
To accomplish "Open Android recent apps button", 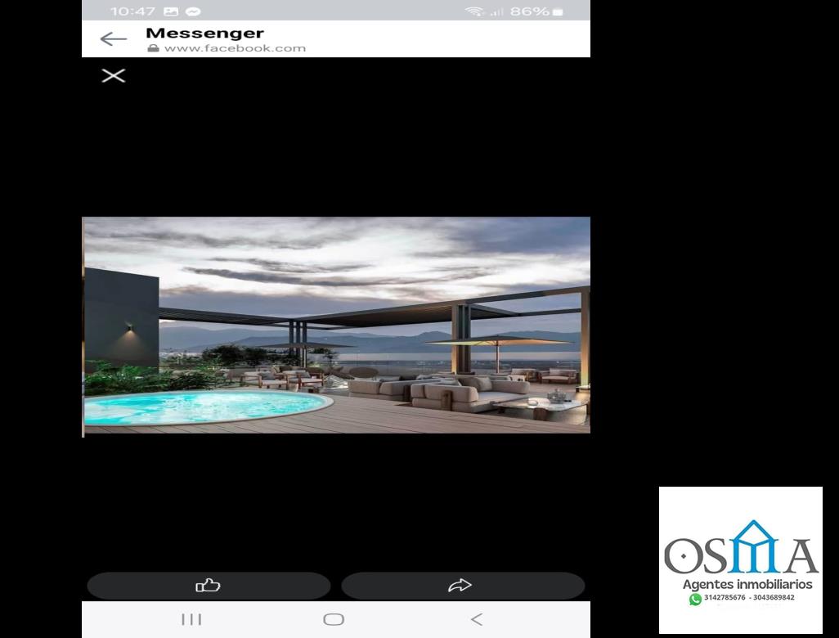I will point(191,619).
